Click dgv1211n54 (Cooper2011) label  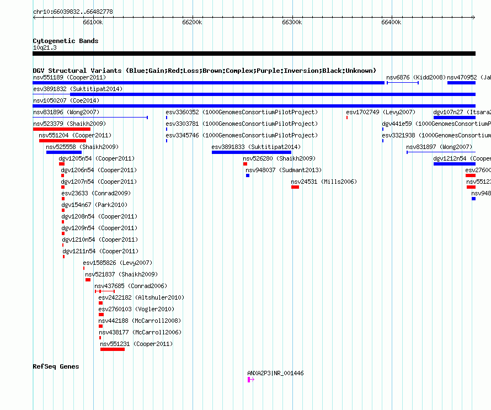coord(100,251)
